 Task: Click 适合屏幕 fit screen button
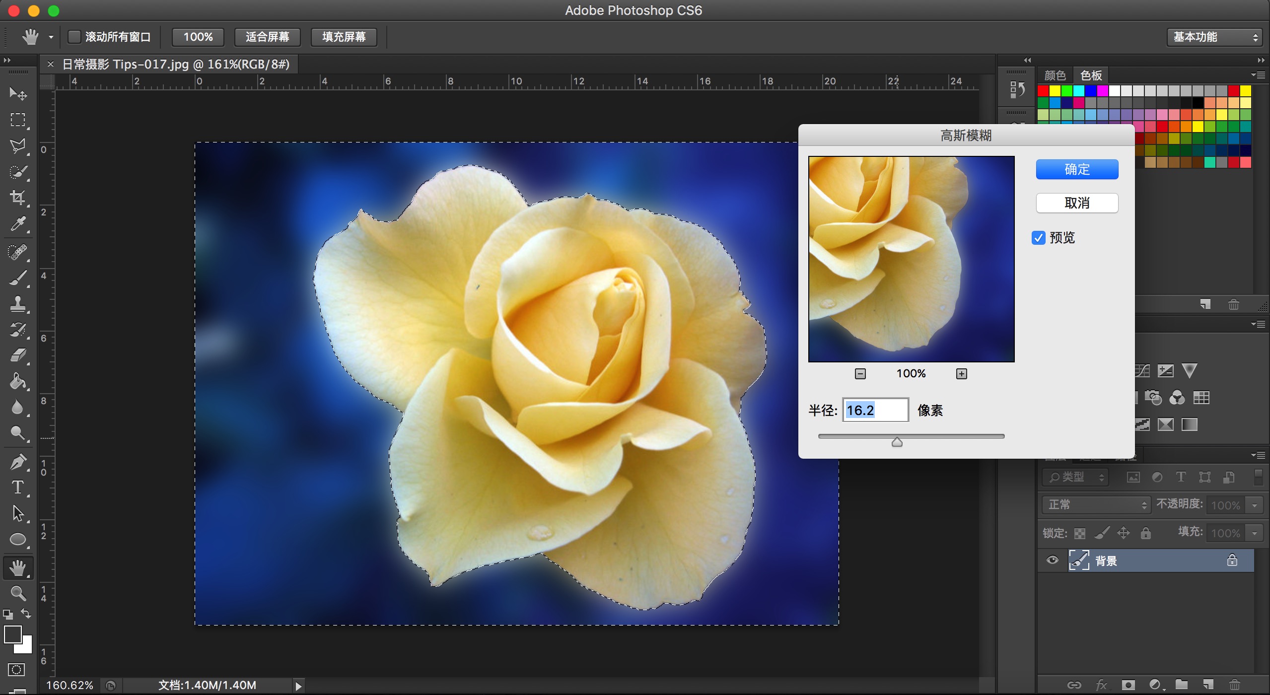267,37
